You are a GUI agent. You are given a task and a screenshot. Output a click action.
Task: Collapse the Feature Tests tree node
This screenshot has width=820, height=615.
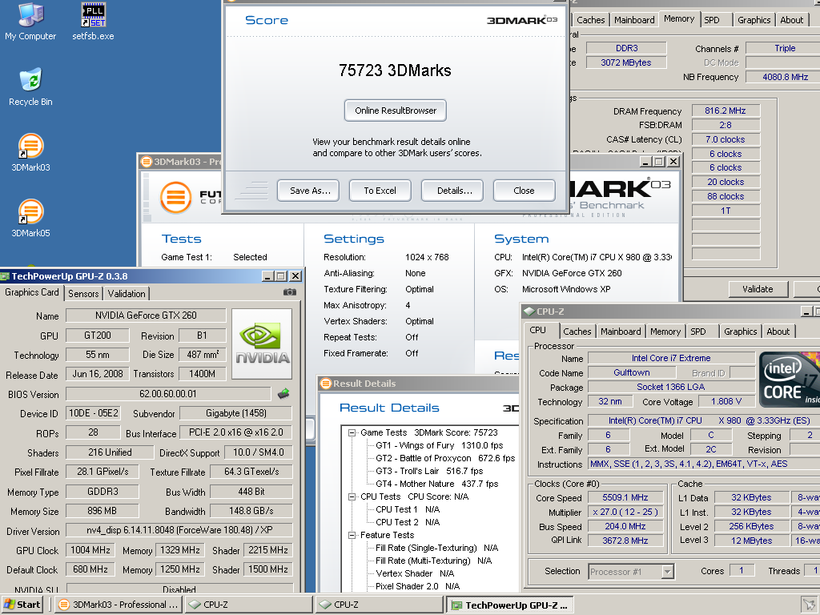click(352, 535)
